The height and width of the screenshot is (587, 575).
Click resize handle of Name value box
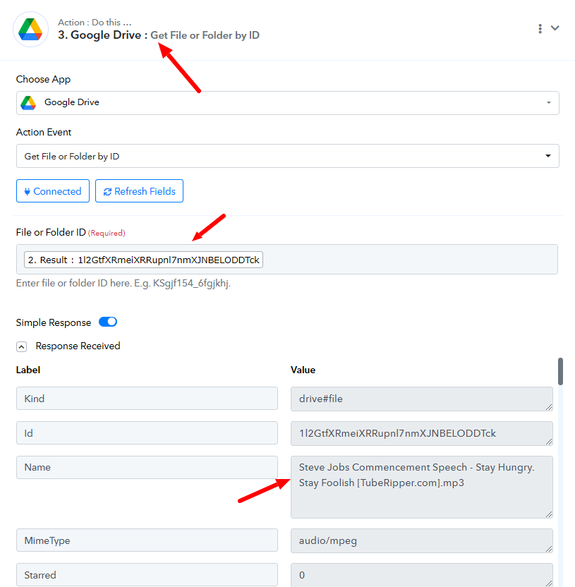549,514
